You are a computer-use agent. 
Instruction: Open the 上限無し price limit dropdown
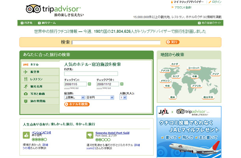coord(74,98)
